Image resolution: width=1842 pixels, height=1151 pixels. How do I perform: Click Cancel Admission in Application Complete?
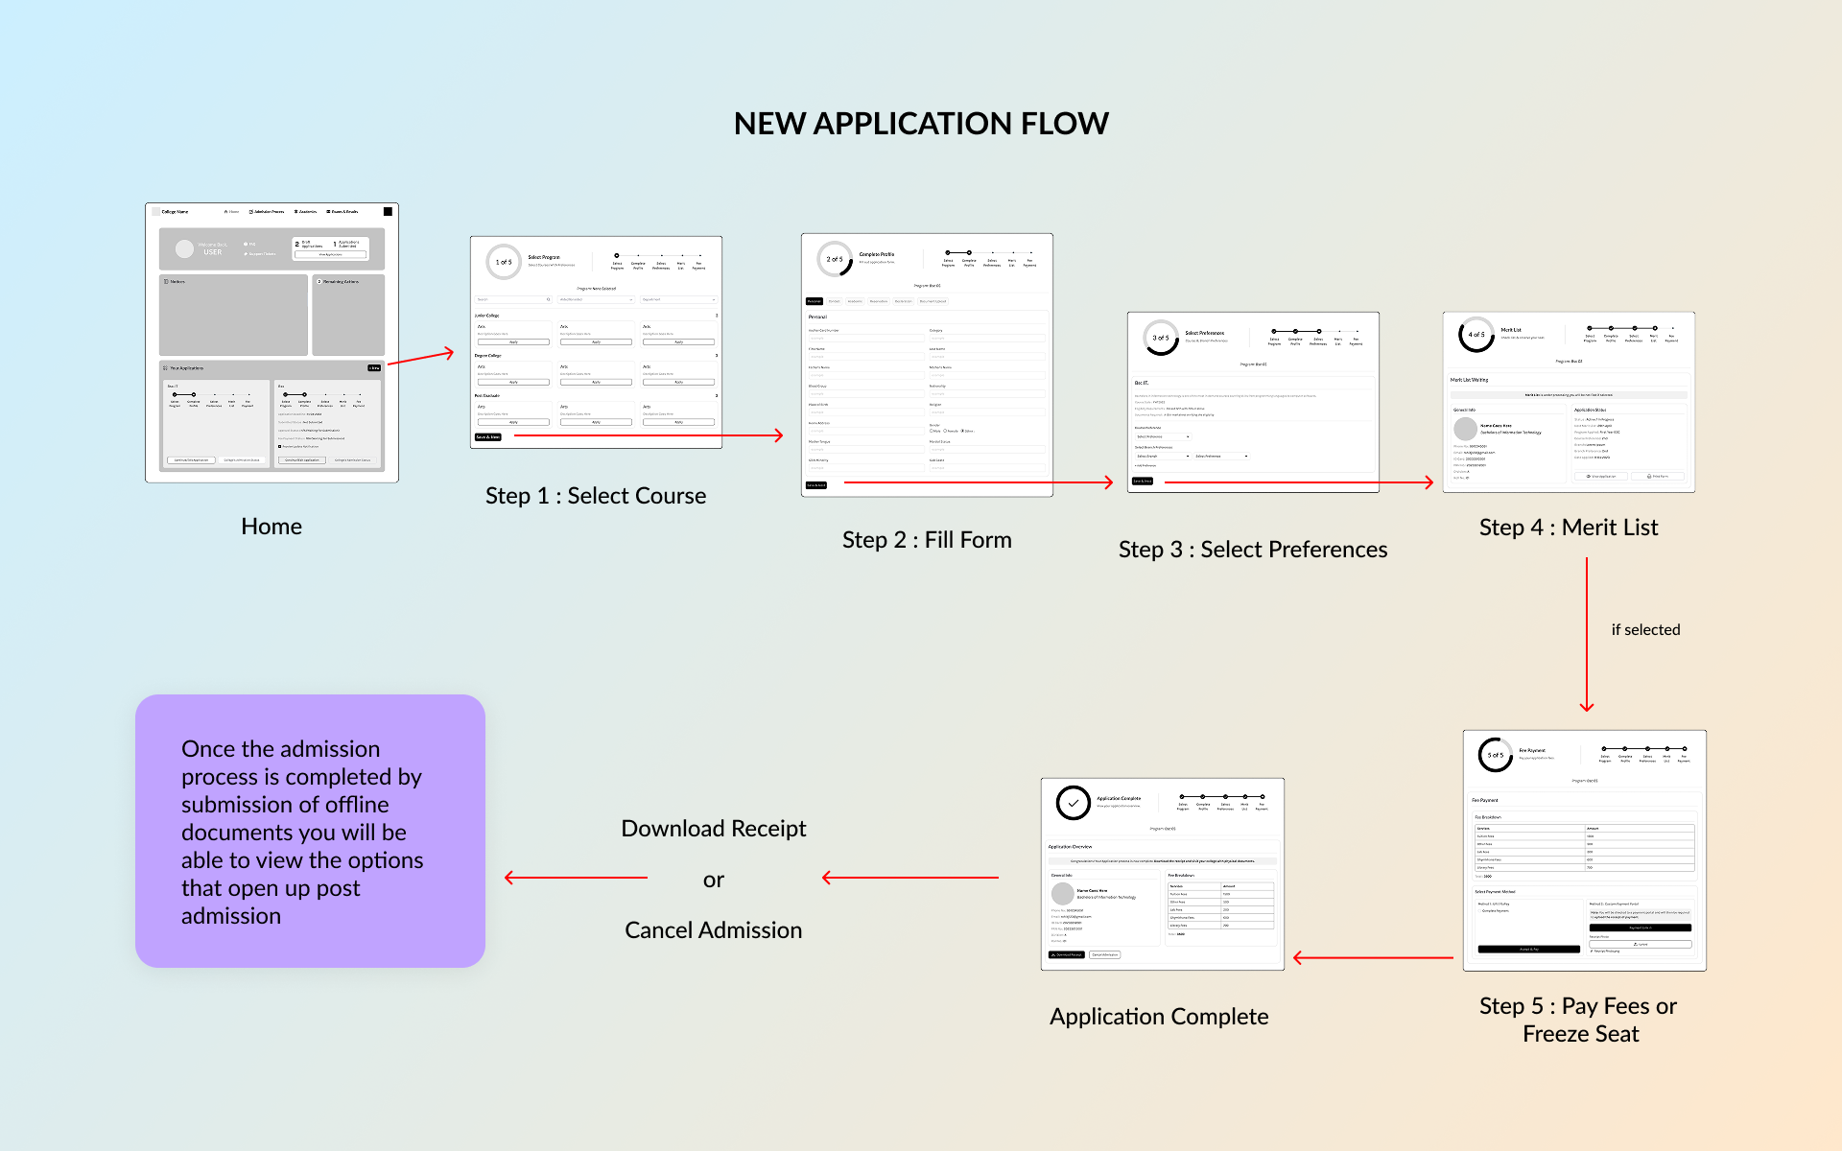pyautogui.click(x=1105, y=955)
